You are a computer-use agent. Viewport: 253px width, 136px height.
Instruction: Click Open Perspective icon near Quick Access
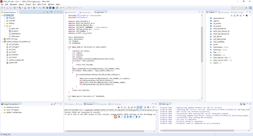[246, 8]
